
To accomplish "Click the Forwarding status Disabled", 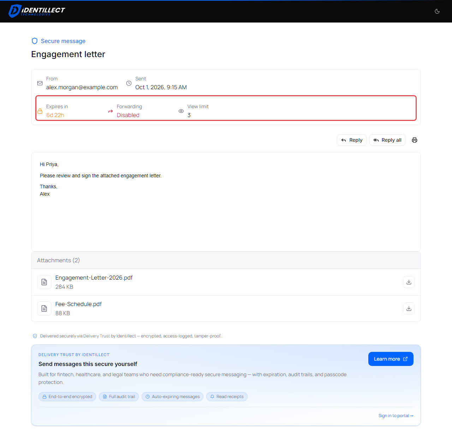I will [x=128, y=115].
